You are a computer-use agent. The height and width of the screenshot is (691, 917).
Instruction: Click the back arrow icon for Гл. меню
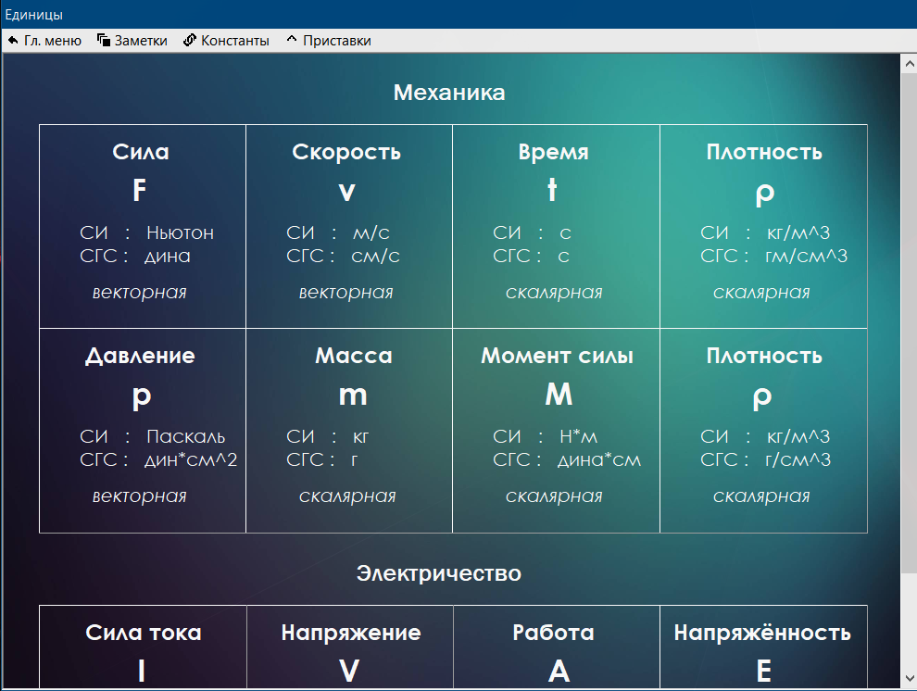coord(13,41)
